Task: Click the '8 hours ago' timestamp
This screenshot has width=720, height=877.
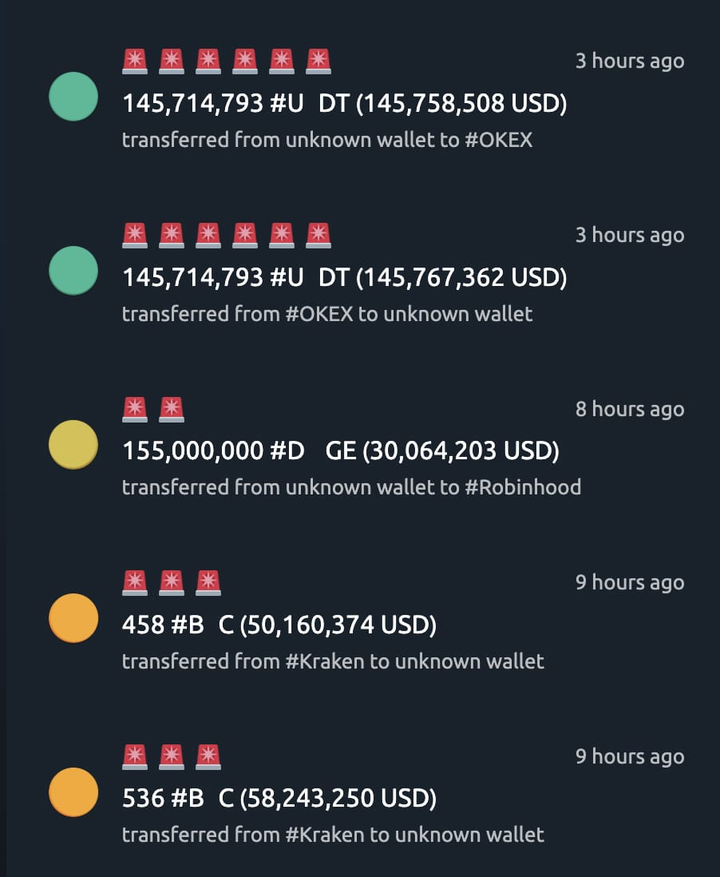Action: (x=630, y=410)
